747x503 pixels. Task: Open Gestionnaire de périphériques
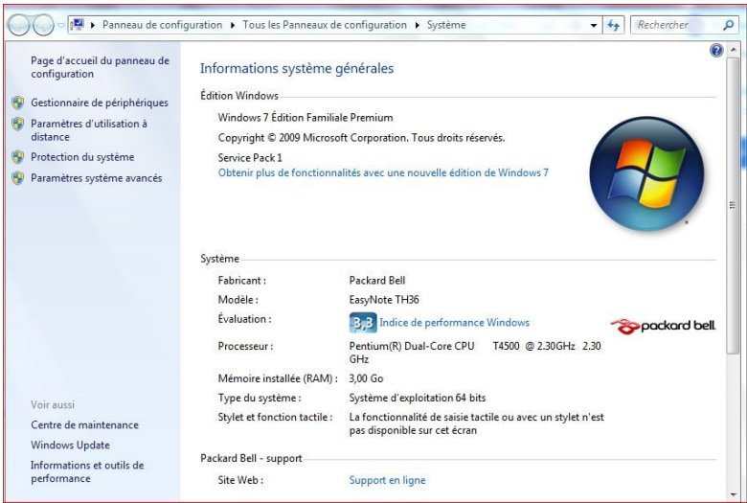100,103
